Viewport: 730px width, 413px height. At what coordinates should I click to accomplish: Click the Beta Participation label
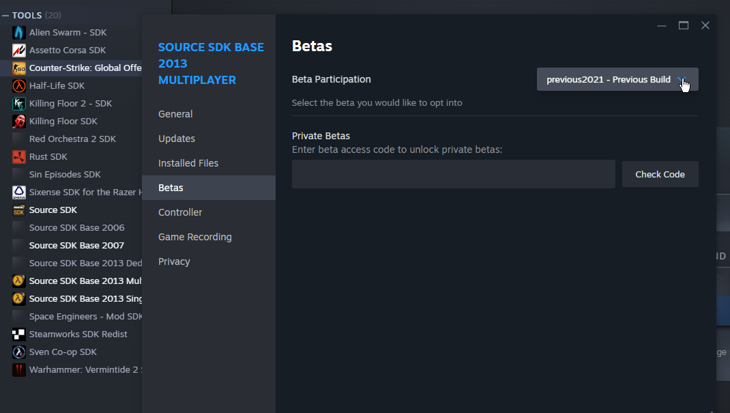coord(332,80)
